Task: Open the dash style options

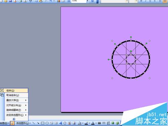Action: (x=104, y=123)
